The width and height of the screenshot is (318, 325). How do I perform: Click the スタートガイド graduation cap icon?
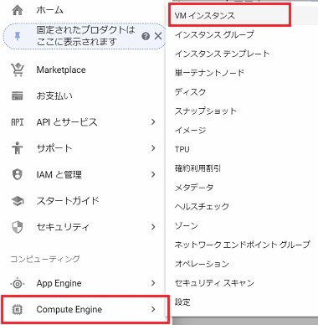coord(18,201)
